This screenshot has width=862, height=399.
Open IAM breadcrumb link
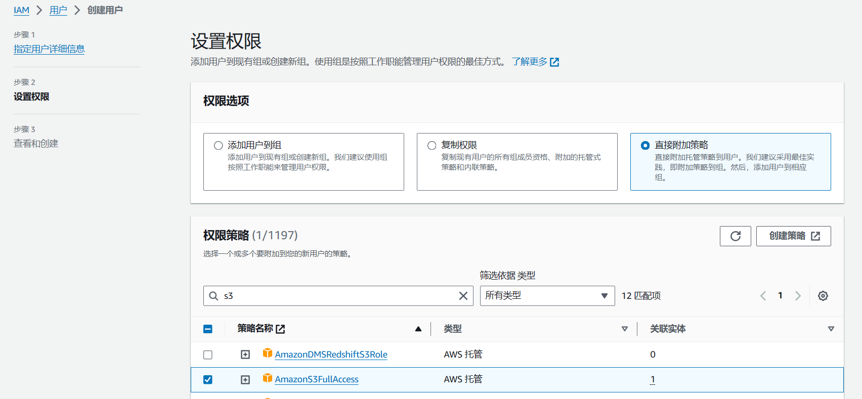21,10
